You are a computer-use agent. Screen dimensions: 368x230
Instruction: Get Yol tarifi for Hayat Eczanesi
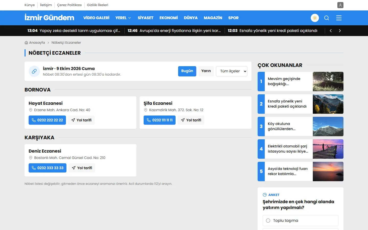81,120
